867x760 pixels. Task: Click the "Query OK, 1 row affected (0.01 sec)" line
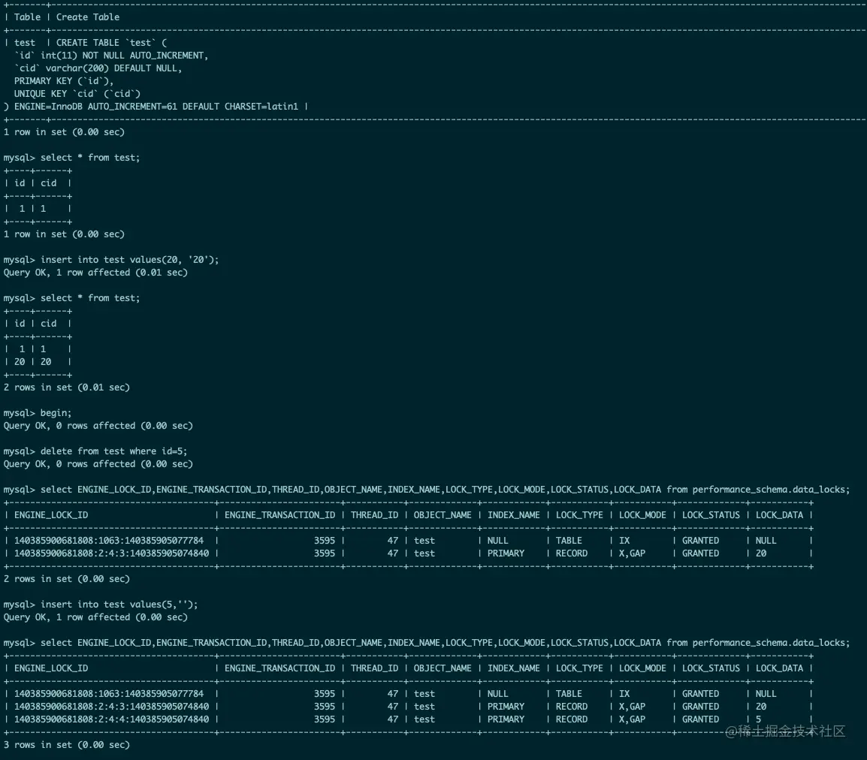95,273
